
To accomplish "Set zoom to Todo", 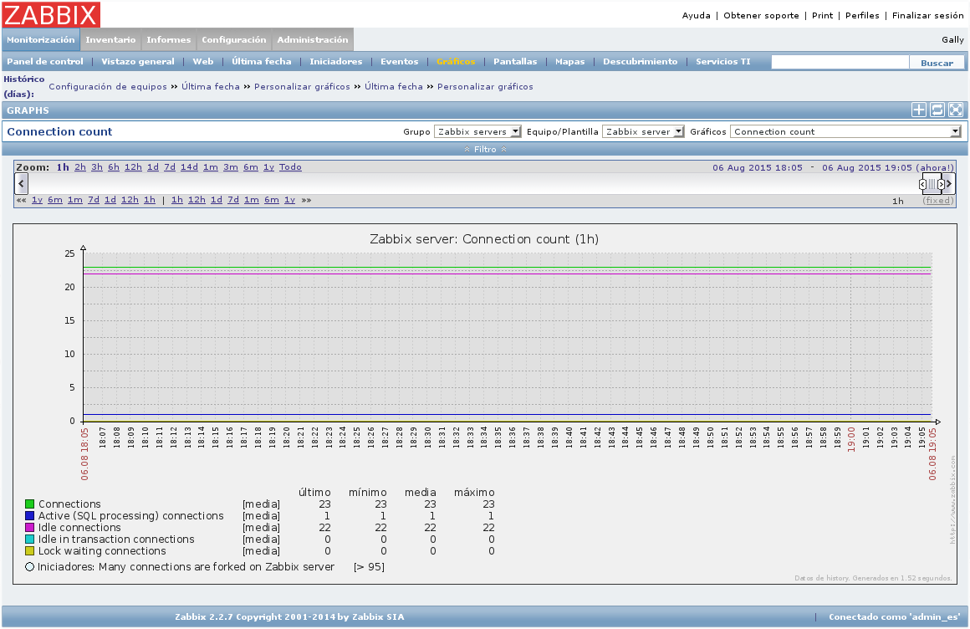I will pos(290,167).
